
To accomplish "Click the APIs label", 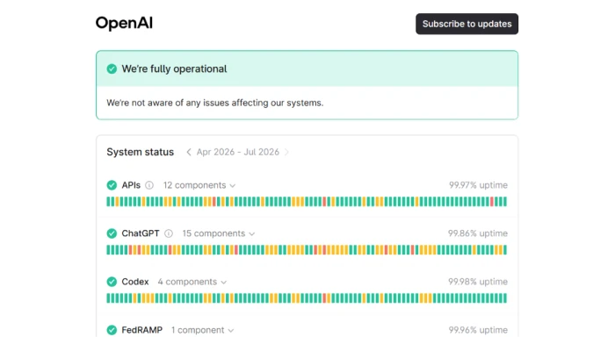I will tap(131, 185).
